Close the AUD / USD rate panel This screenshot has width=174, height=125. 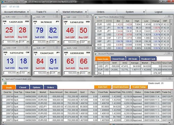pos(88,47)
